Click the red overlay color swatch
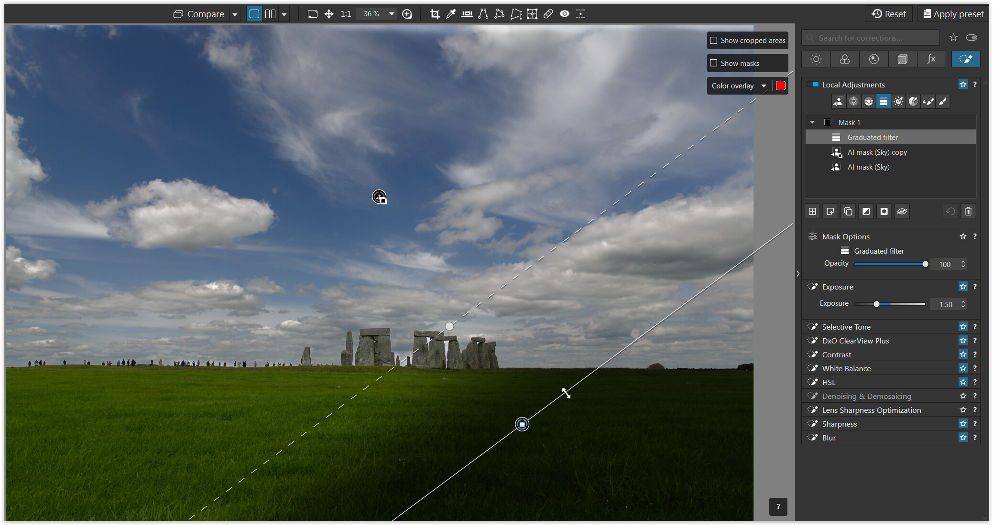Screen dimensions: 993x525 point(780,86)
